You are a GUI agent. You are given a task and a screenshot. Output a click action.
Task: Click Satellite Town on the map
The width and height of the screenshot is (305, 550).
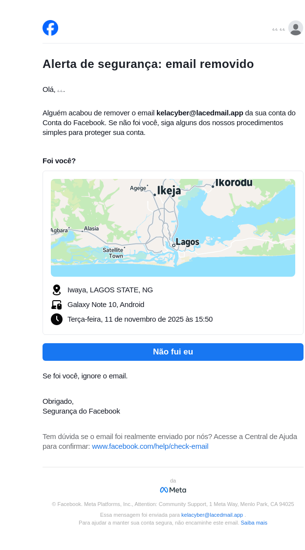tap(113, 253)
